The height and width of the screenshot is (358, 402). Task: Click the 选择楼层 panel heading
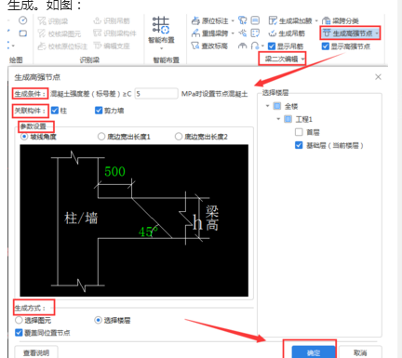click(275, 92)
